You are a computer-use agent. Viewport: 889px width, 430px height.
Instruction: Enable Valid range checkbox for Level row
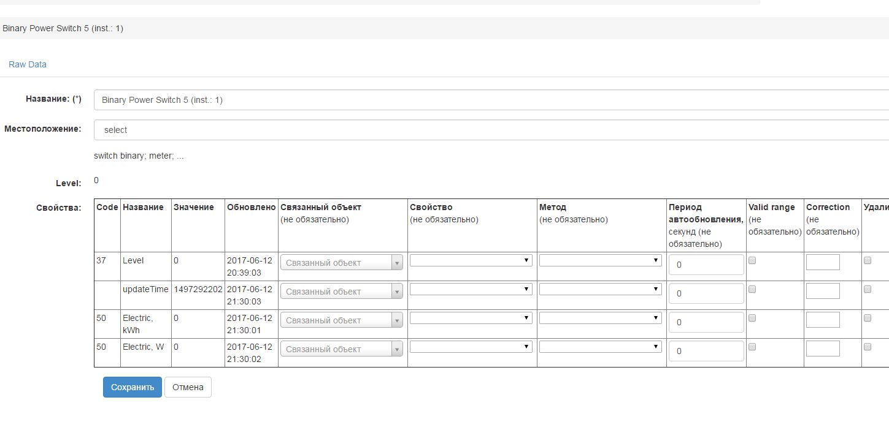click(x=752, y=260)
